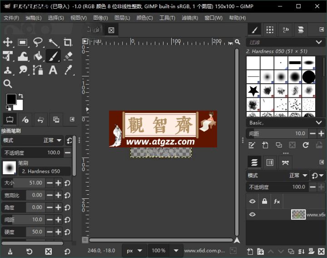Screen dimensions: 327x258
Task: Open the layer 模式 正常 dropdown
Action: coord(277,175)
